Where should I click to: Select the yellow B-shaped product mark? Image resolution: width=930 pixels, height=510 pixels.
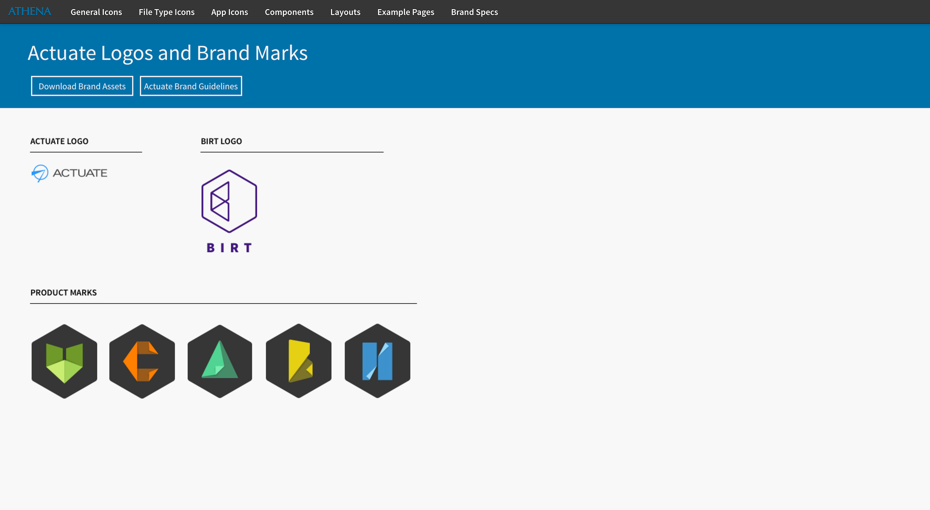coord(299,361)
